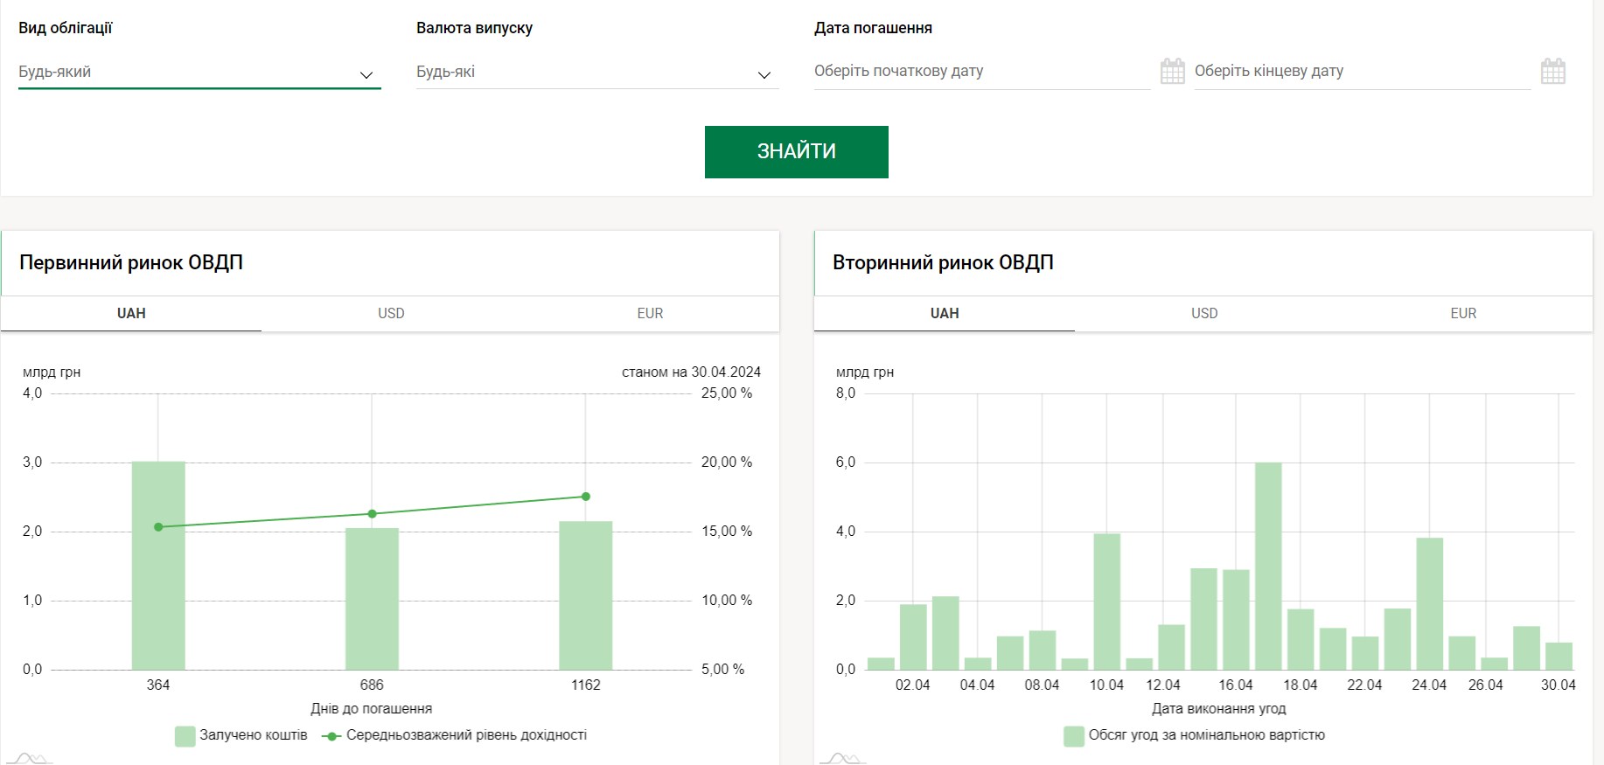Select UAH tab in Вторинний ринок ОВДП
Image resolution: width=1604 pixels, height=765 pixels.
click(945, 313)
